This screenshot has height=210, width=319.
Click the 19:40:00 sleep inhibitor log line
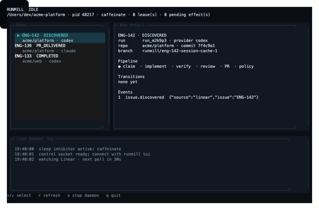(x=68, y=149)
